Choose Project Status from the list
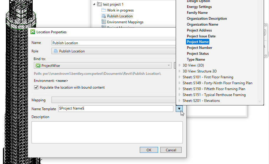 coord(198,54)
